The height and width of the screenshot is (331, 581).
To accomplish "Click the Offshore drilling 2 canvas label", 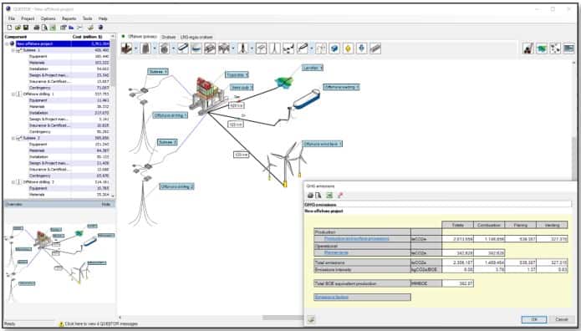I will [177, 186].
